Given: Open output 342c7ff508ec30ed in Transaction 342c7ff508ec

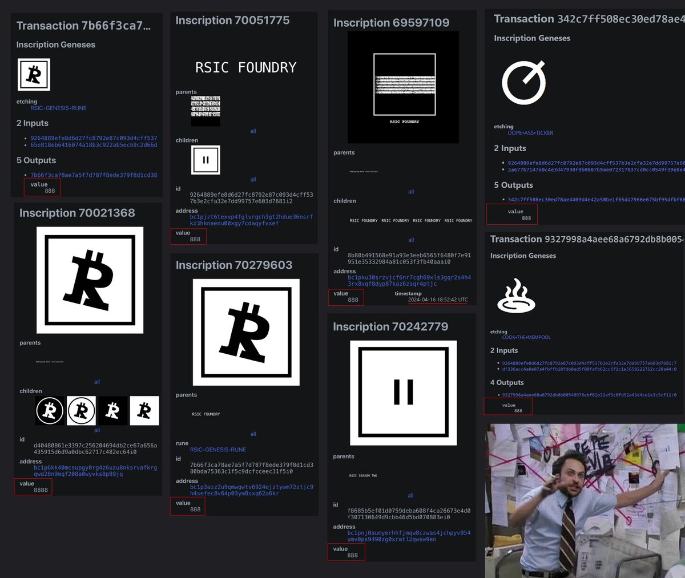Looking at the screenshot, I should click(x=596, y=200).
